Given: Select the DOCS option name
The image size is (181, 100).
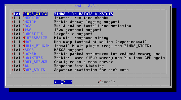Looking at the screenshot, I should click(27, 26).
